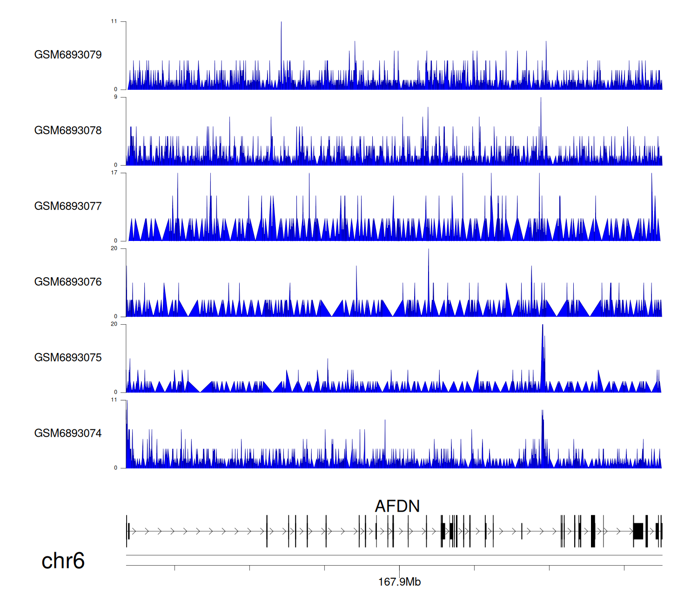Click the y-axis maximum 20 on GSM6893076

point(114,248)
